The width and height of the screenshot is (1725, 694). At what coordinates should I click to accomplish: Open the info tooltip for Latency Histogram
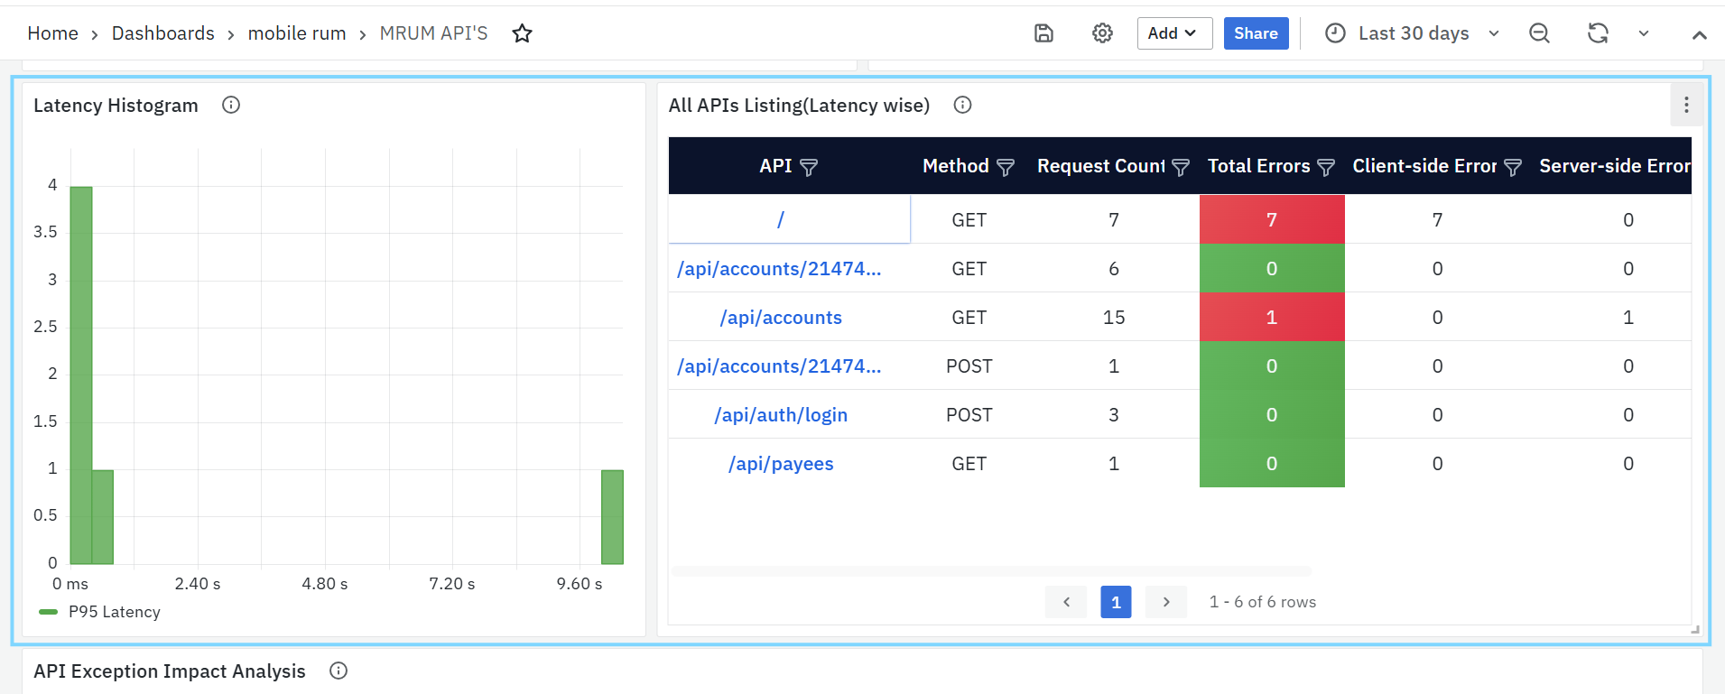[x=231, y=105]
